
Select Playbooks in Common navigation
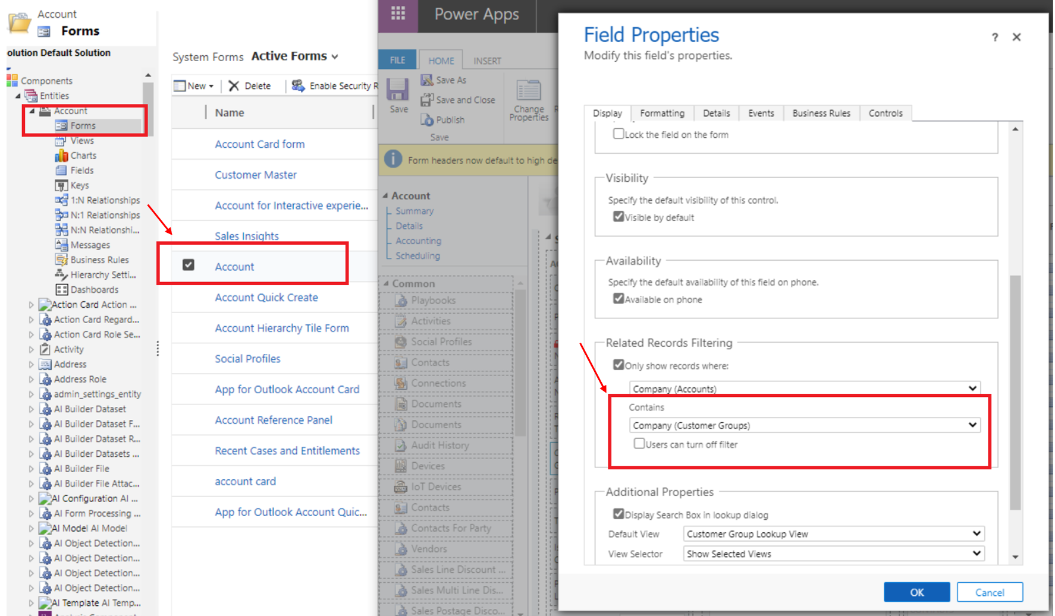tap(433, 300)
